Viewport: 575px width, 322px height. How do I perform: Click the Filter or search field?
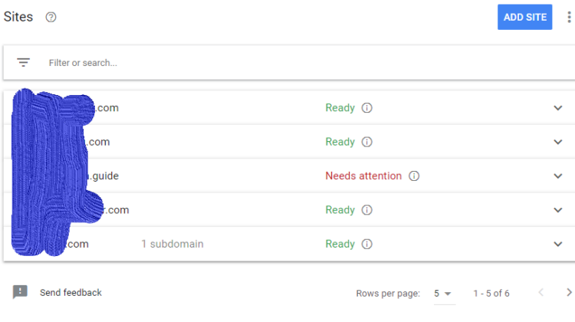click(230, 63)
